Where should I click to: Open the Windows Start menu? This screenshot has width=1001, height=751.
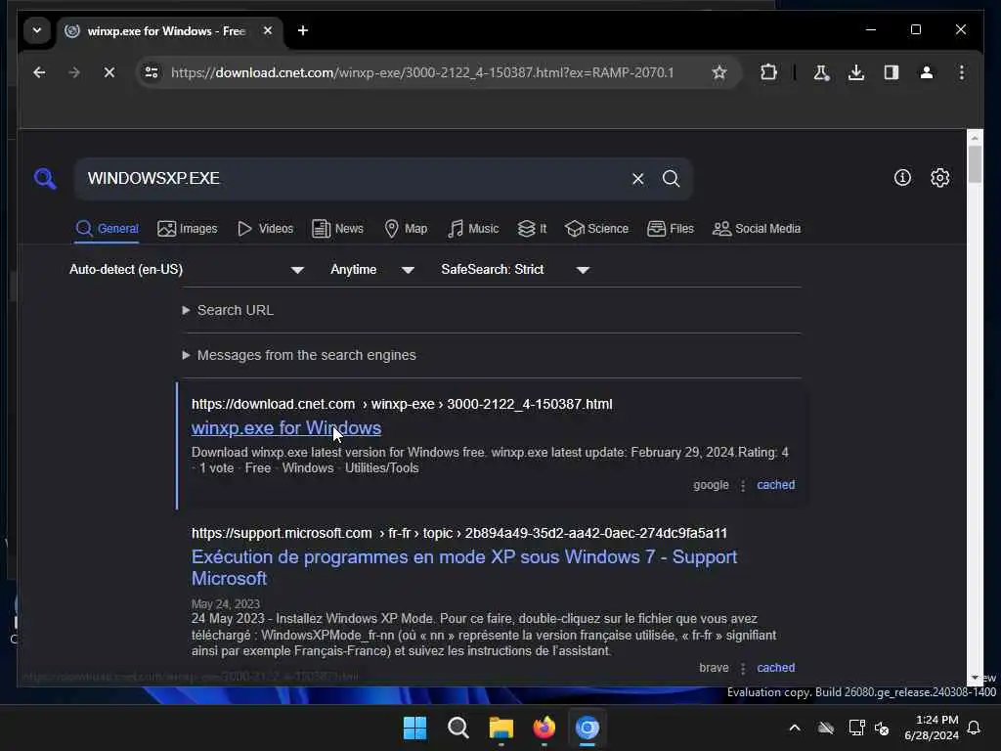[414, 728]
